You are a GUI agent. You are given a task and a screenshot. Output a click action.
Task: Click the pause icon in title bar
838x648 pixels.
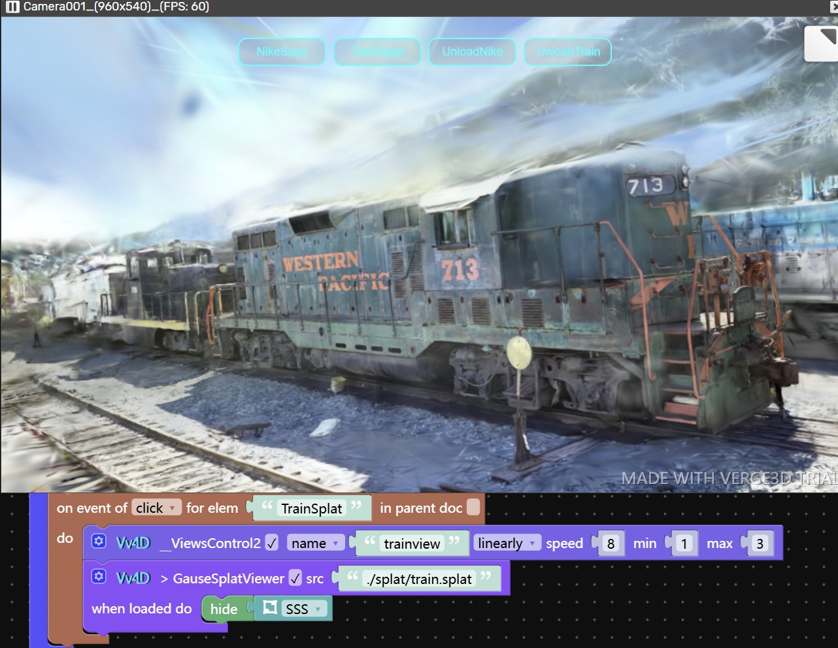(x=12, y=7)
